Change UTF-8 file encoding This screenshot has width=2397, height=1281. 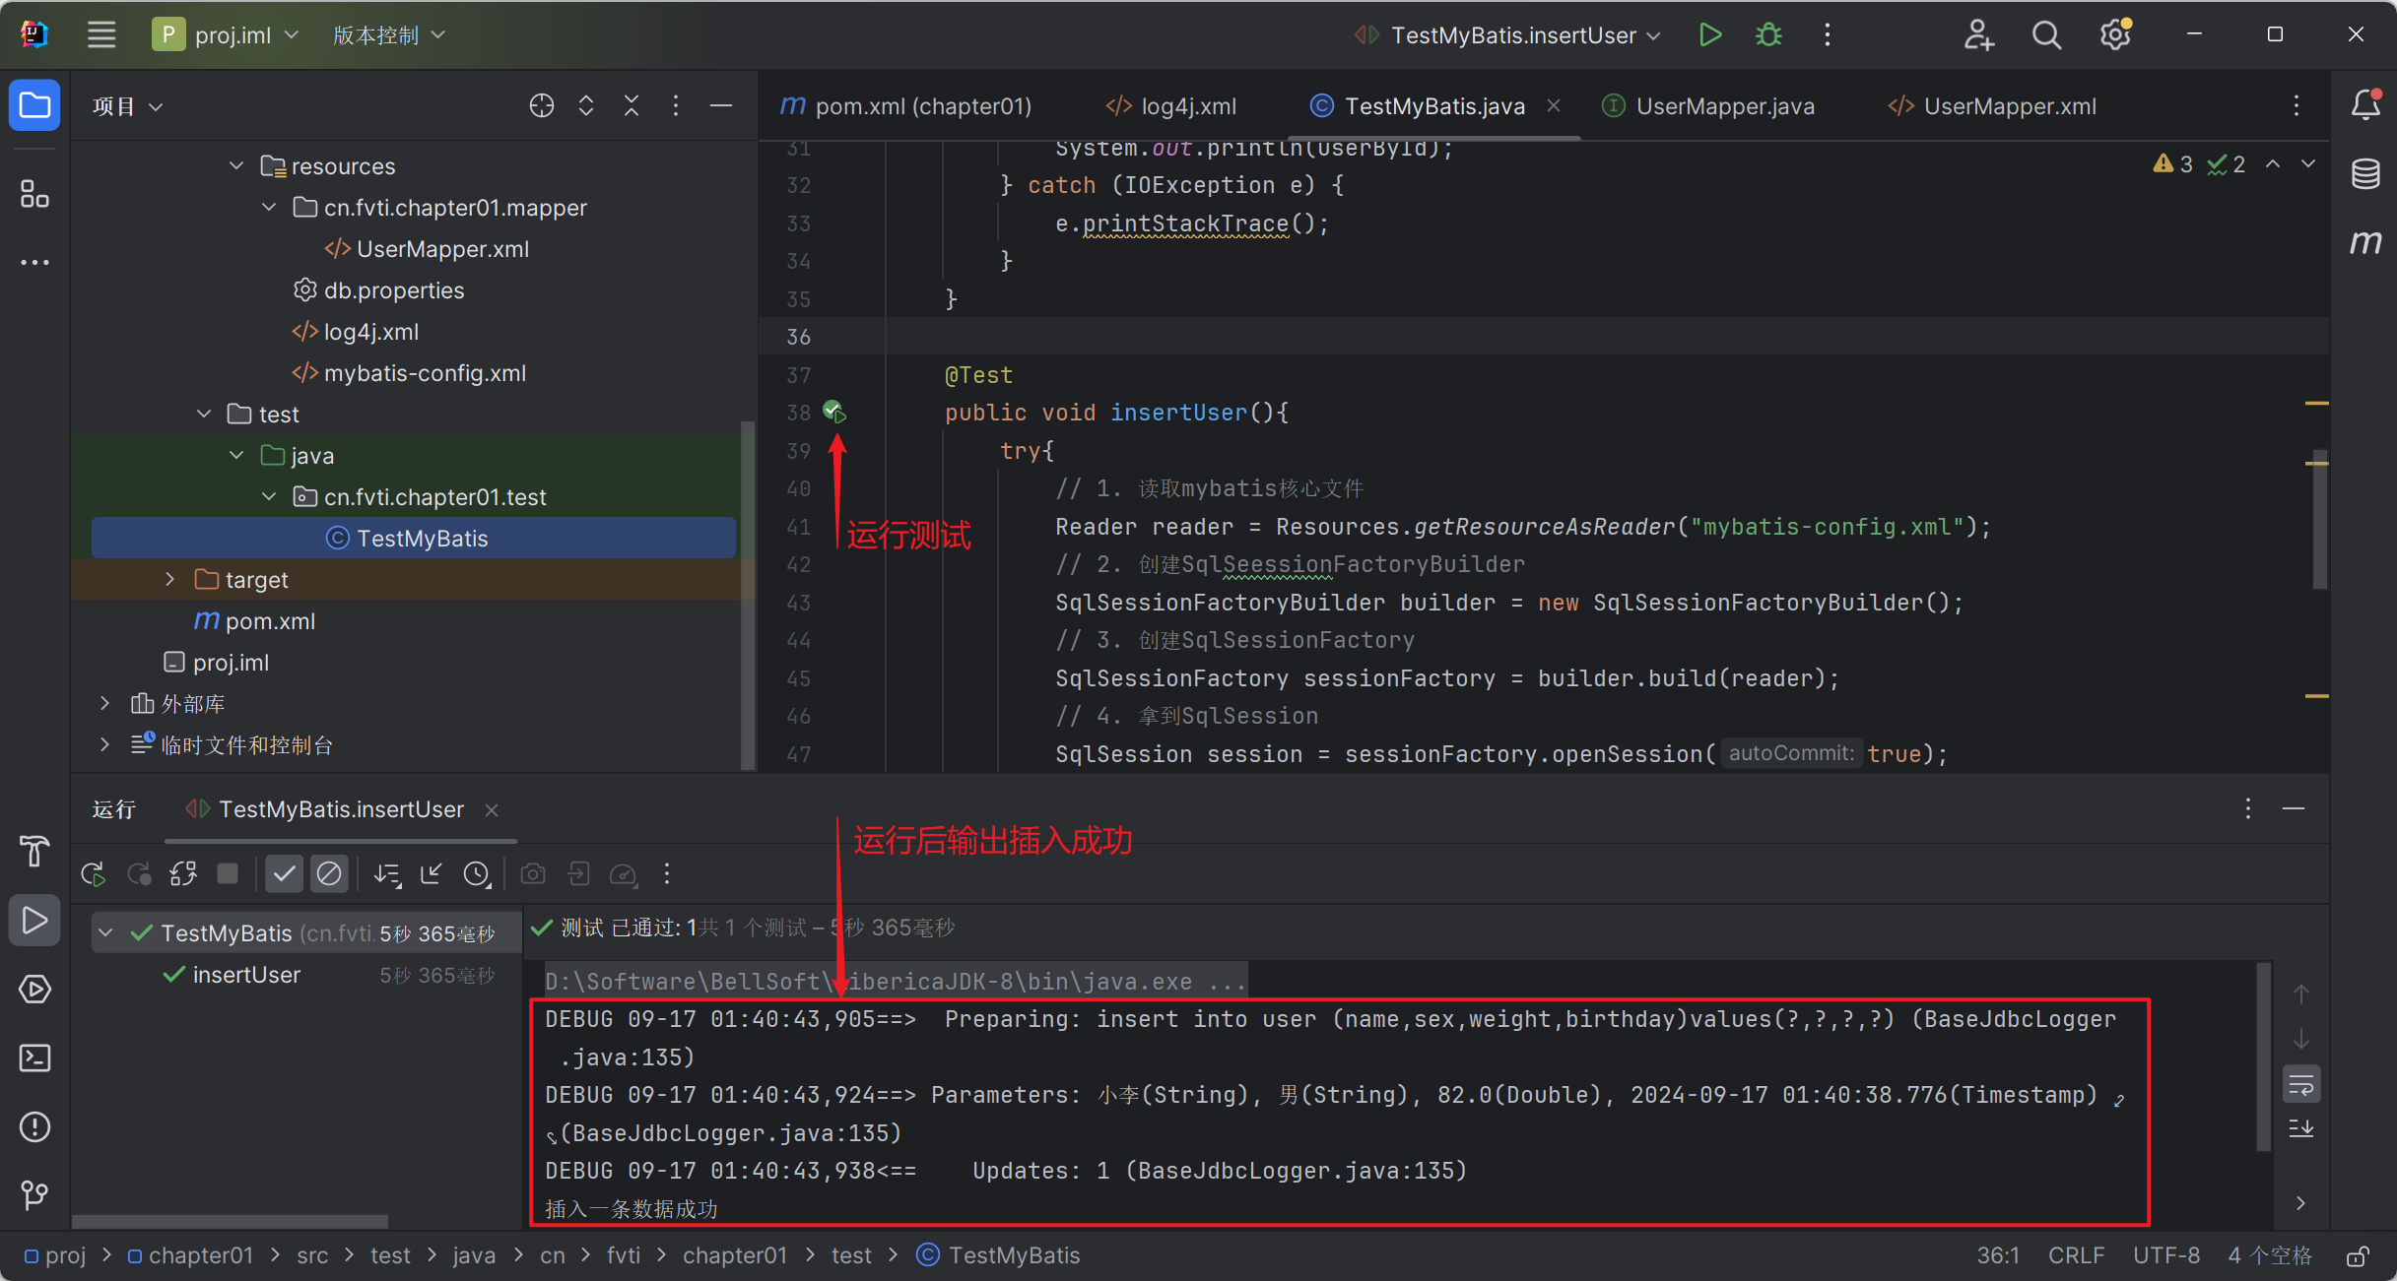point(2166,1255)
